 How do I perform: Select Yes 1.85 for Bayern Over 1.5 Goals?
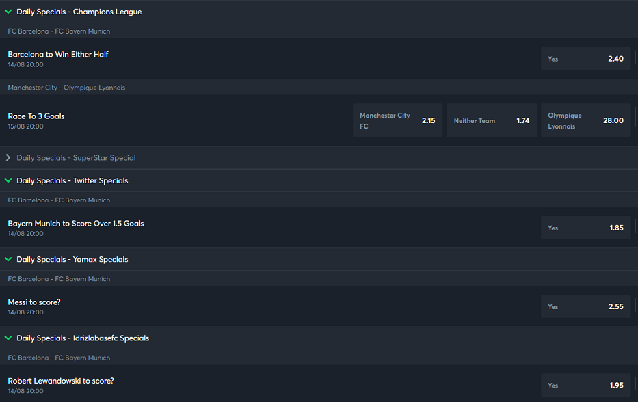tap(585, 228)
